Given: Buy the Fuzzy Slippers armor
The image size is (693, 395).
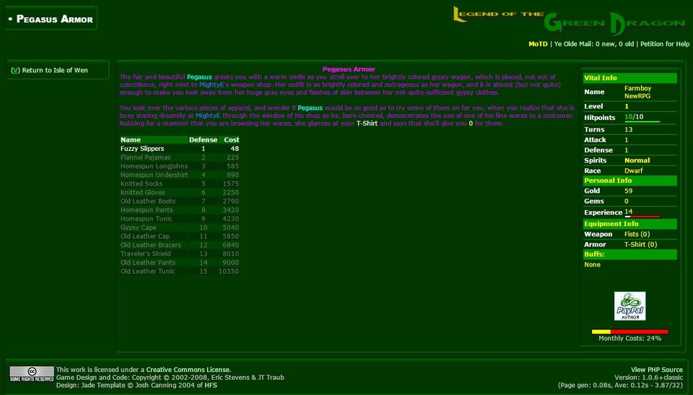Looking at the screenshot, I should tap(142, 149).
